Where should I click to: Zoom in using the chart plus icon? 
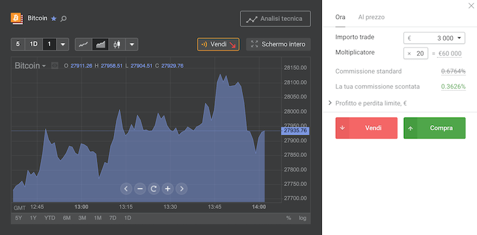pos(168,189)
